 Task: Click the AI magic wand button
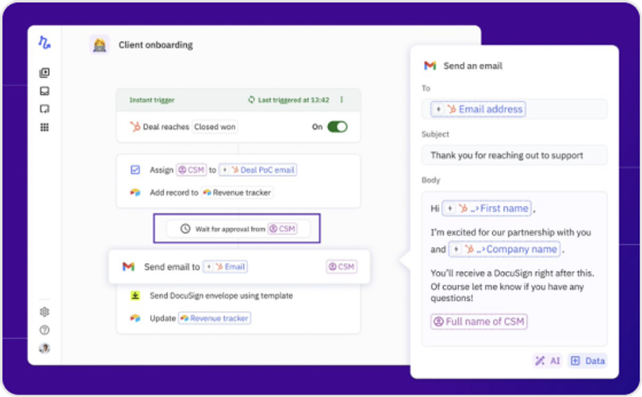(547, 361)
